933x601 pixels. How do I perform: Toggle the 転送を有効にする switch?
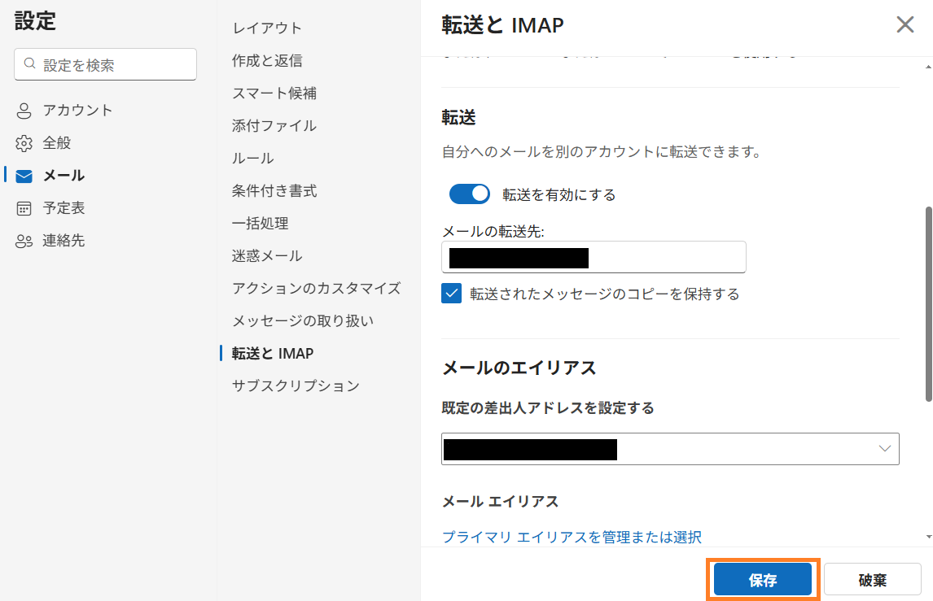[470, 194]
